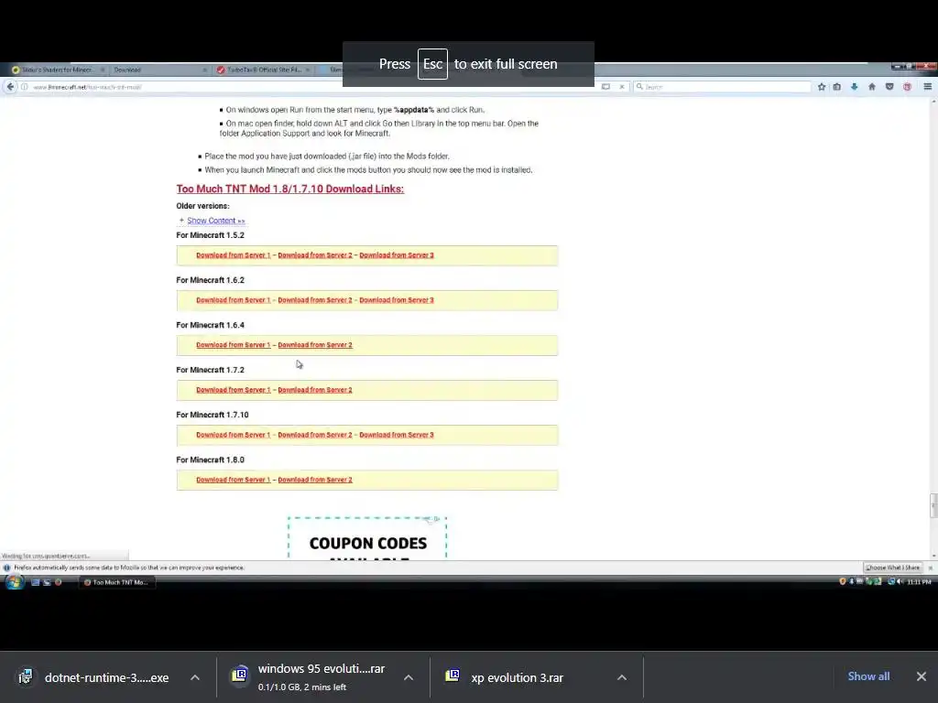938x703 pixels.
Task: Download from Server 2 for Minecraft 1.6.2
Action: pyautogui.click(x=315, y=300)
